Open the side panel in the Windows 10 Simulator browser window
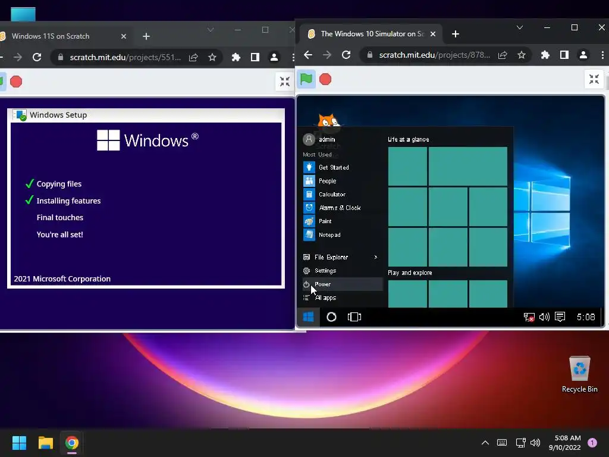The height and width of the screenshot is (457, 609). [564, 55]
